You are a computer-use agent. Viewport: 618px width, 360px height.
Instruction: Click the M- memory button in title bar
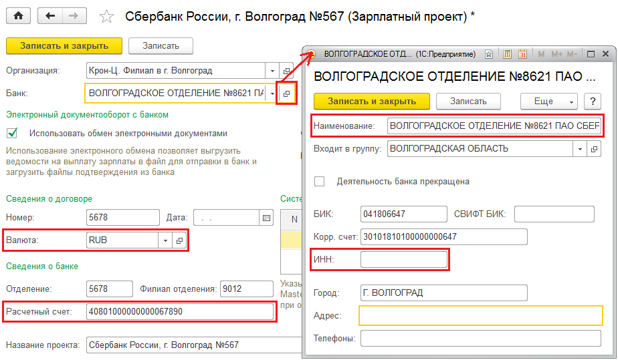pyautogui.click(x=572, y=54)
